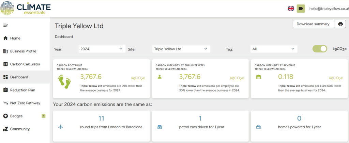
Task: Click the UK flag language icon
Action: point(291,9)
